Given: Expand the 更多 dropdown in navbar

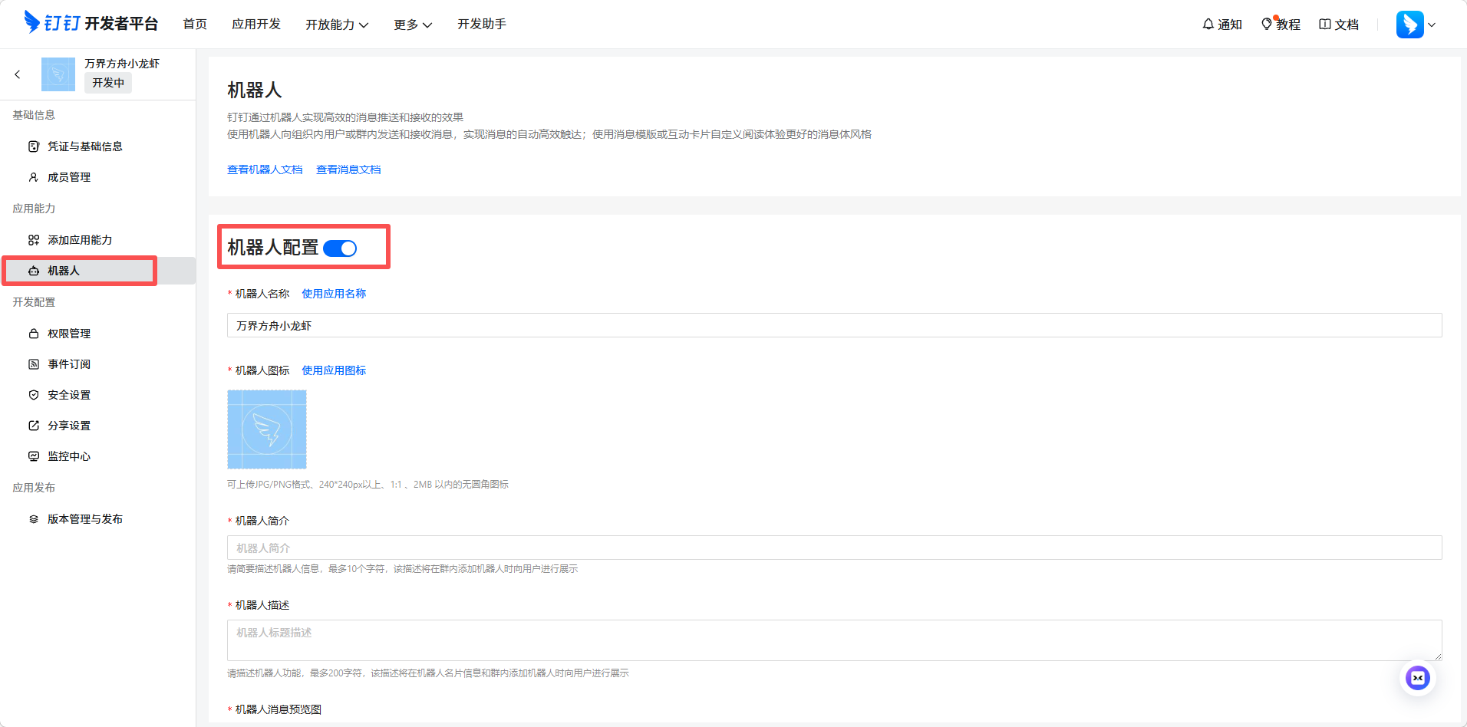Looking at the screenshot, I should pyautogui.click(x=413, y=25).
